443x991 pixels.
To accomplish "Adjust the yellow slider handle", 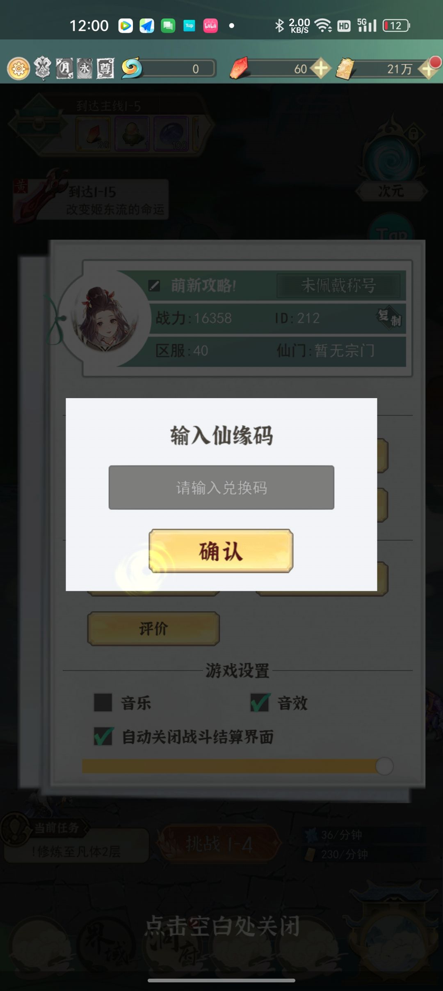I will 384,766.
